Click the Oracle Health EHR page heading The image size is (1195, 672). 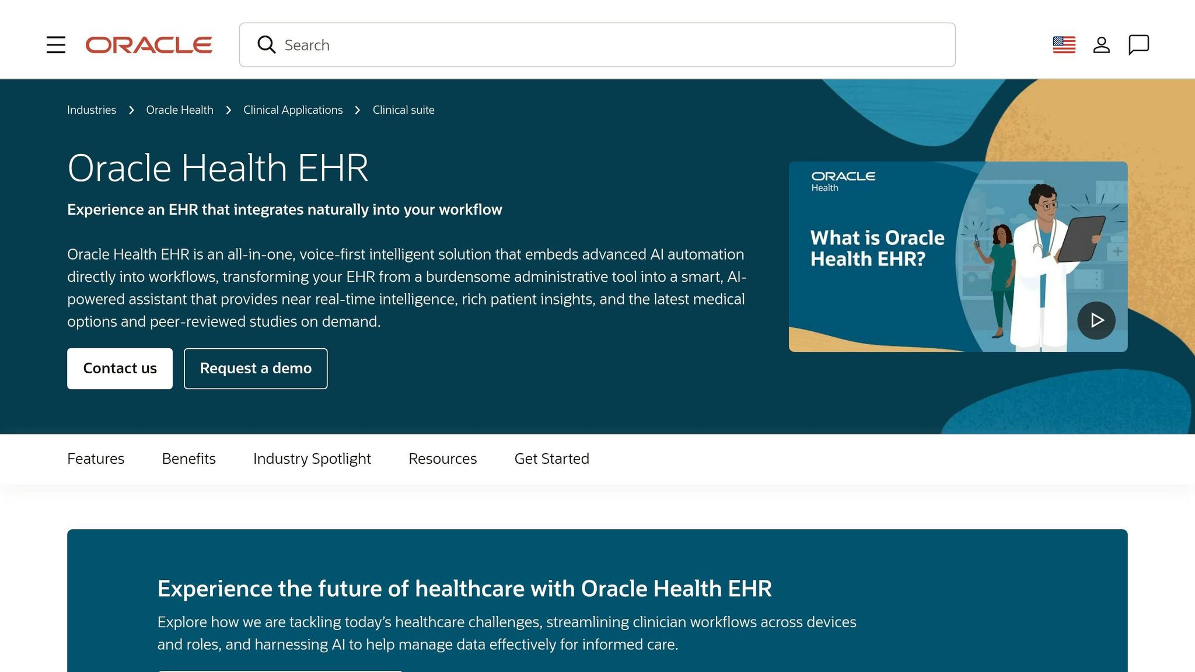[x=218, y=168]
